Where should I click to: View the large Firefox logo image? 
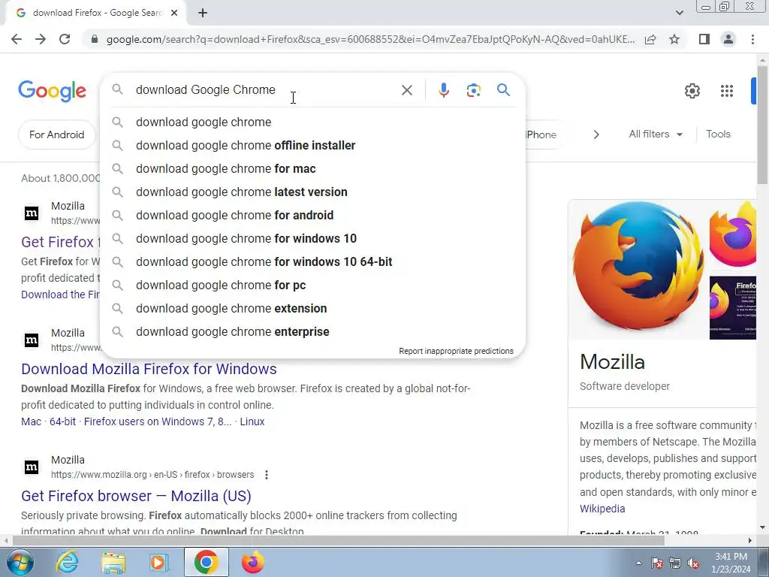coord(638,270)
